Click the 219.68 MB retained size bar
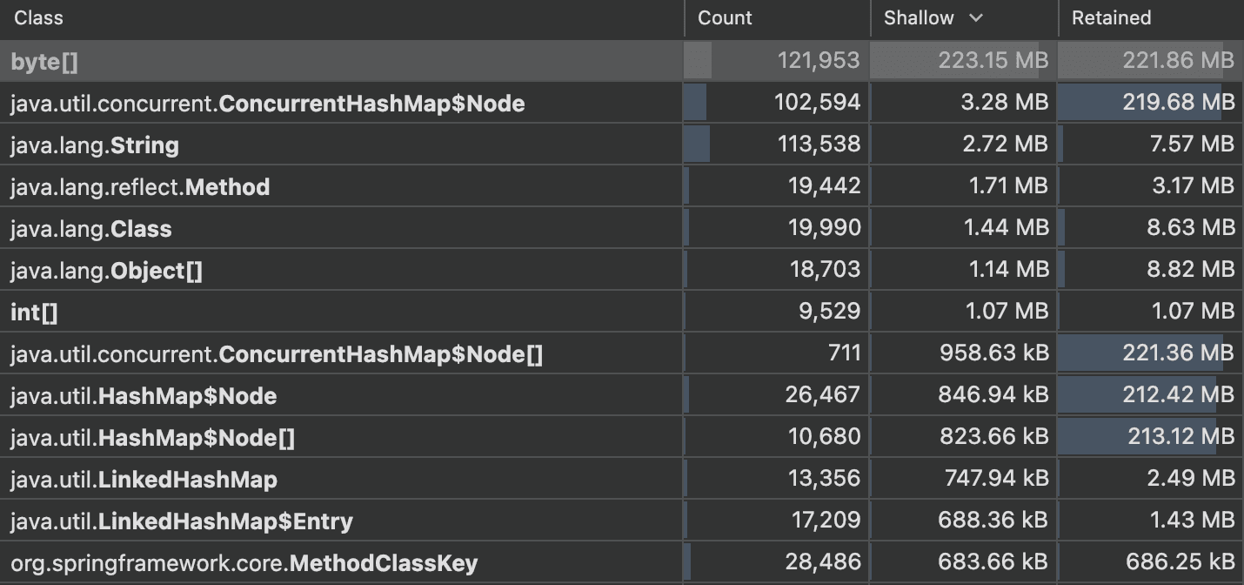1244x585 pixels. click(1148, 104)
